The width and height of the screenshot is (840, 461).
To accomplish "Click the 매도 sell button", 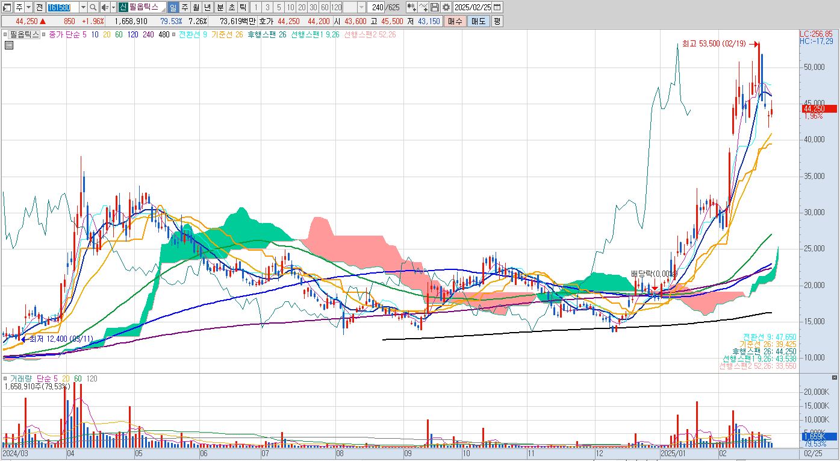I will click(x=478, y=21).
